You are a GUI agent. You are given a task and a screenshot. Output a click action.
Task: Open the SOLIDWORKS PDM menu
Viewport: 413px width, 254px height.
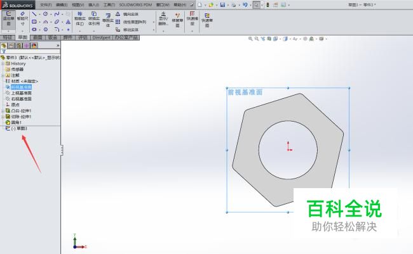tap(135, 4)
